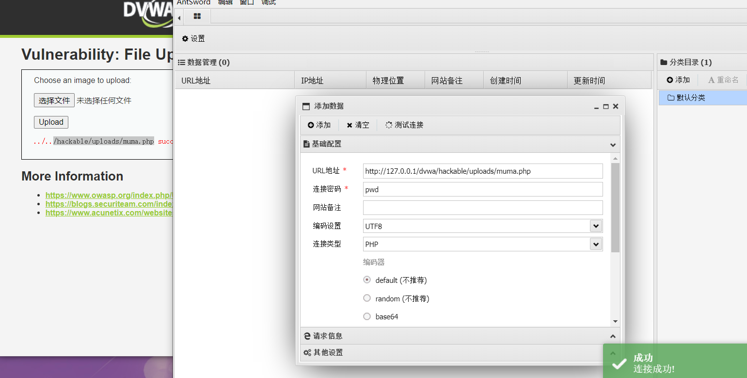
Task: Click the 成功 checkmark notification icon
Action: 619,364
